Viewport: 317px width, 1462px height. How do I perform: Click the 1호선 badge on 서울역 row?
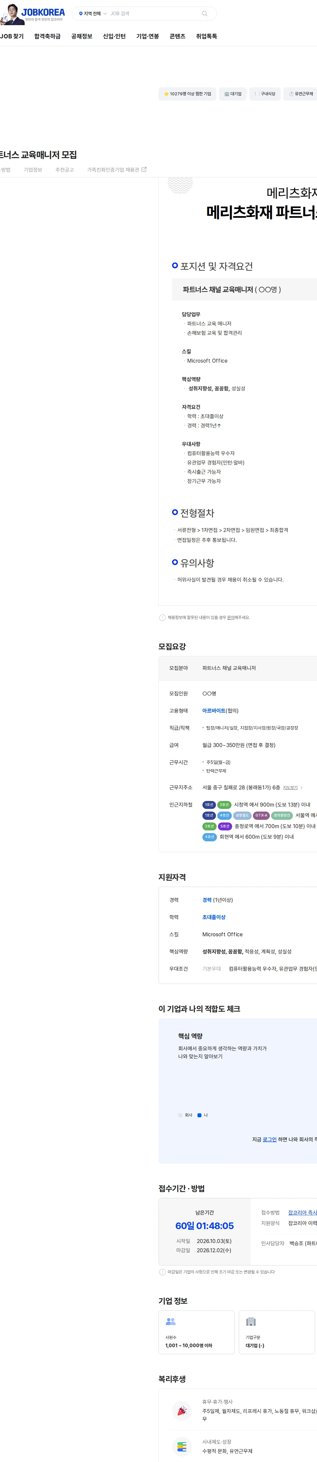[209, 816]
